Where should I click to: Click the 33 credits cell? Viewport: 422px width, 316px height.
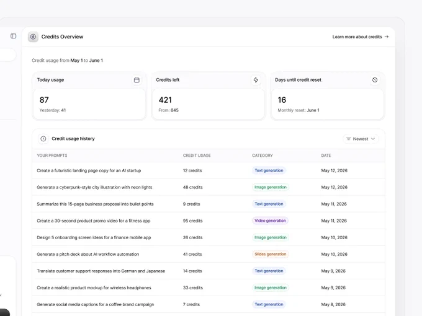tap(193, 287)
